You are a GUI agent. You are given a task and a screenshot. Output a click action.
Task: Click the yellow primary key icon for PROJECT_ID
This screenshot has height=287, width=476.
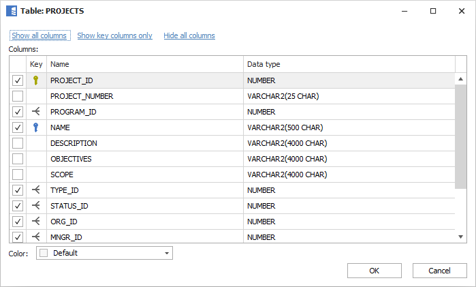point(36,80)
